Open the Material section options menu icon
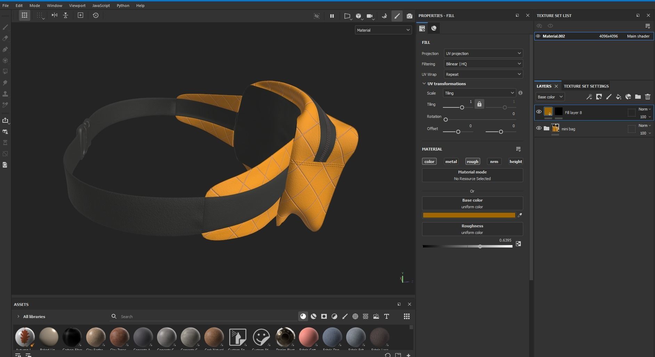Screen dimensions: 655x357 tap(518, 149)
